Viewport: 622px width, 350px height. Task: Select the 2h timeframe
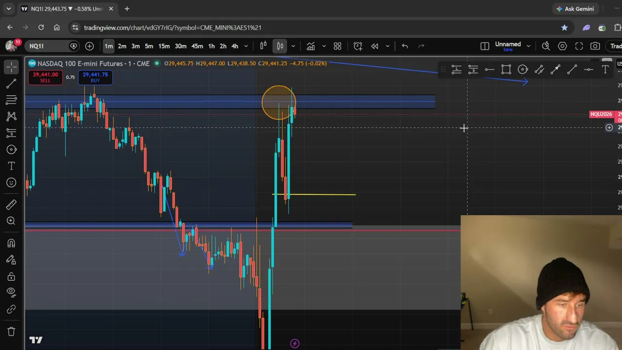[x=223, y=46]
